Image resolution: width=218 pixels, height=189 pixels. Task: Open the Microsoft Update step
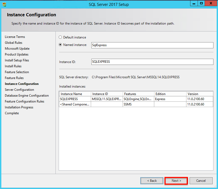tap(17, 49)
